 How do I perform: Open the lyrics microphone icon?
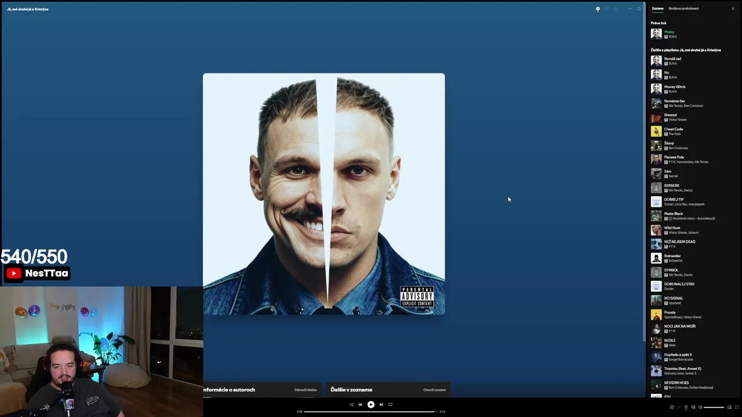[679, 407]
